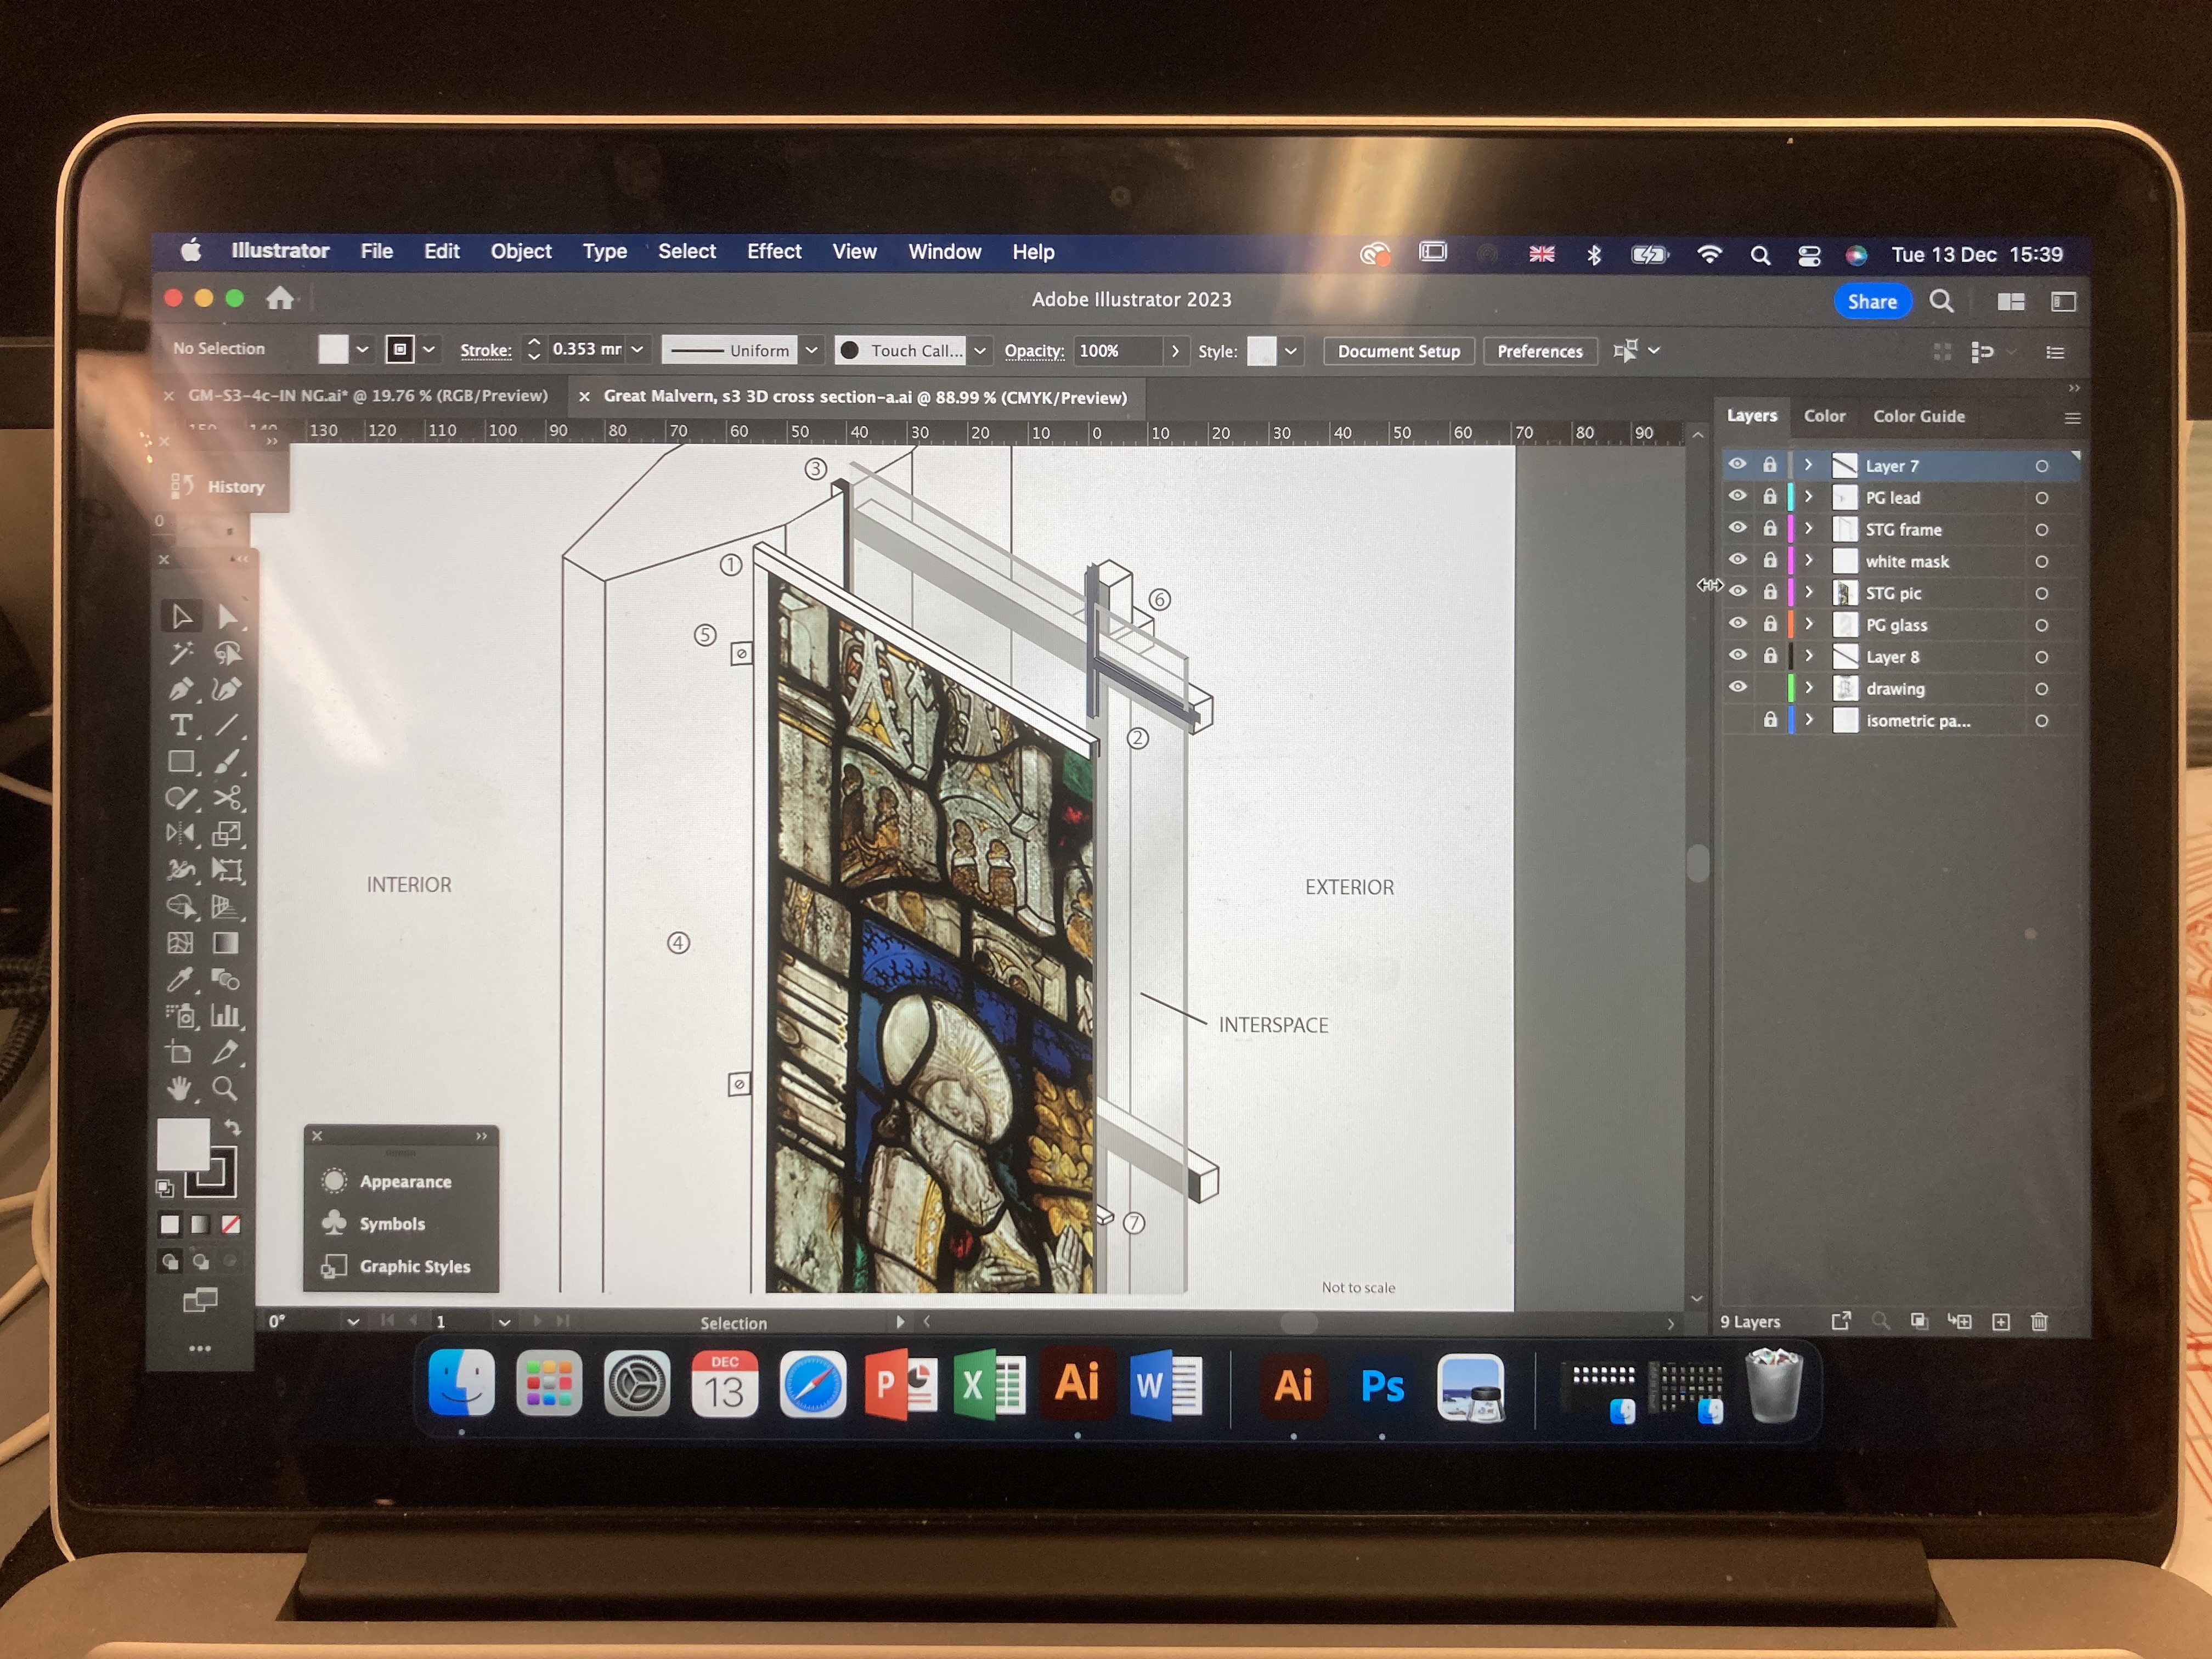Expand the PG lead layer contents
This screenshot has width=2212, height=1659.
pyautogui.click(x=1808, y=497)
